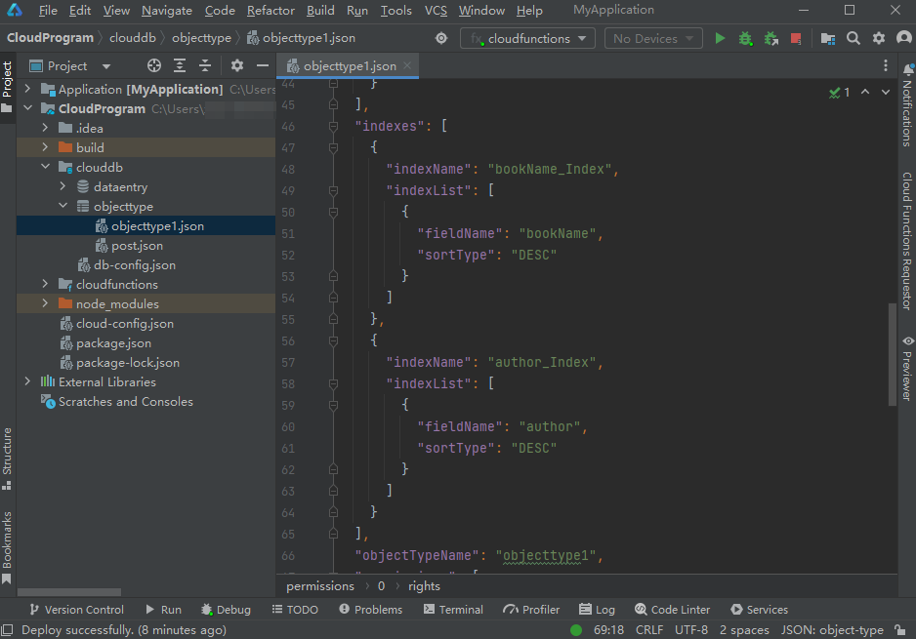
Task: Expand the Application [MyApplication] node
Action: [x=27, y=89]
